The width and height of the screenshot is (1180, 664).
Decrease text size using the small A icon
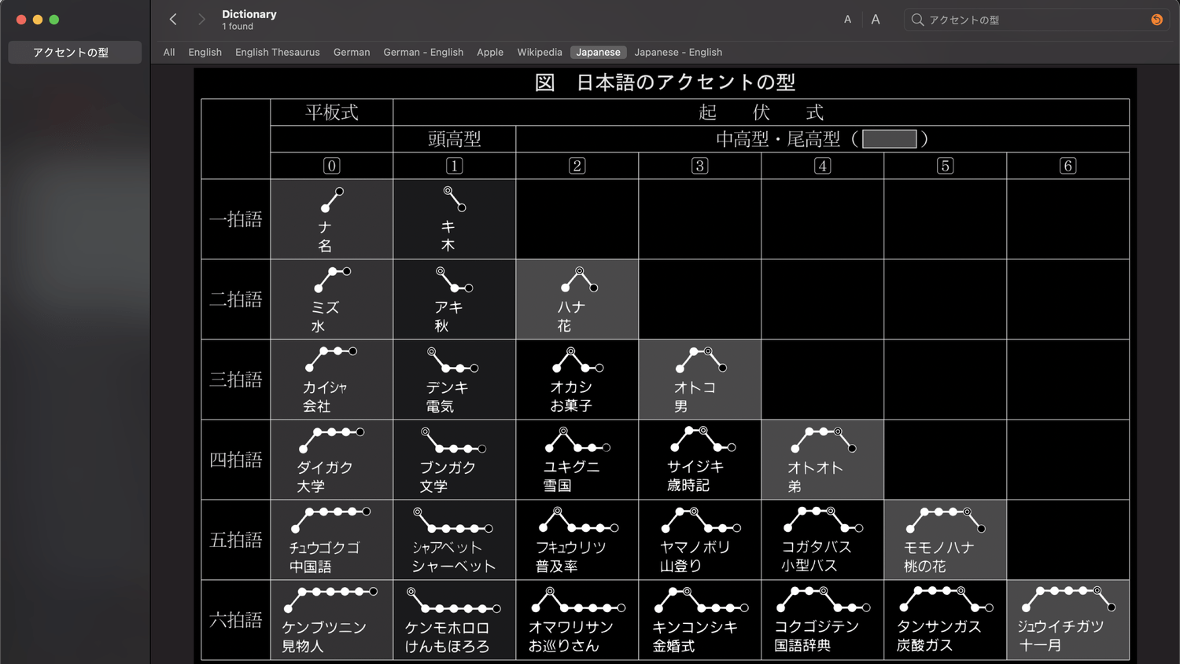pyautogui.click(x=847, y=19)
